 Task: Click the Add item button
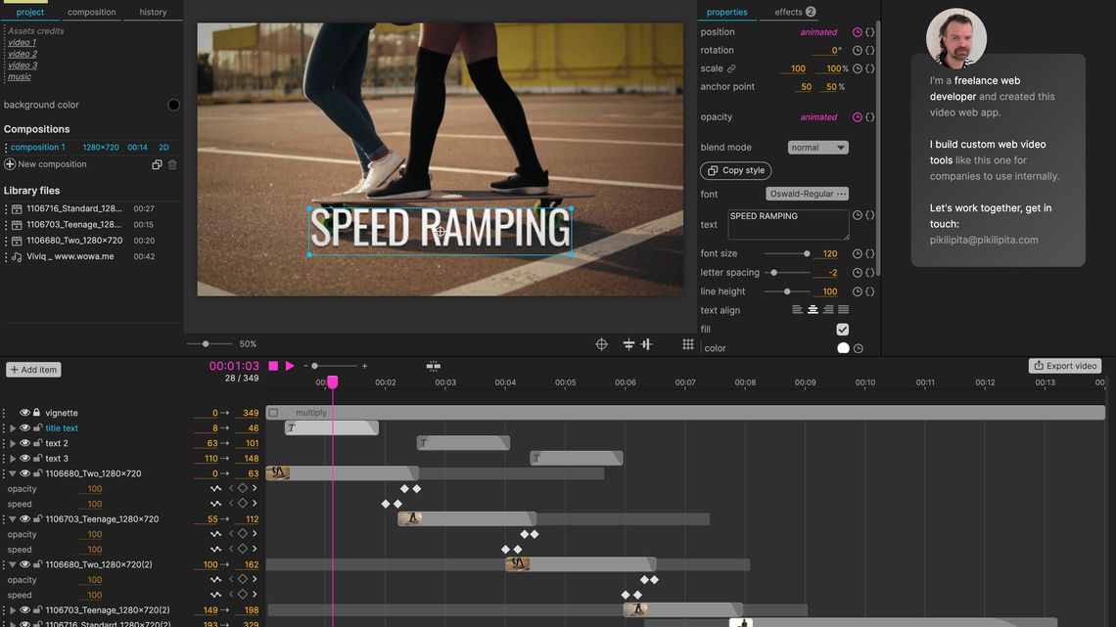click(33, 370)
